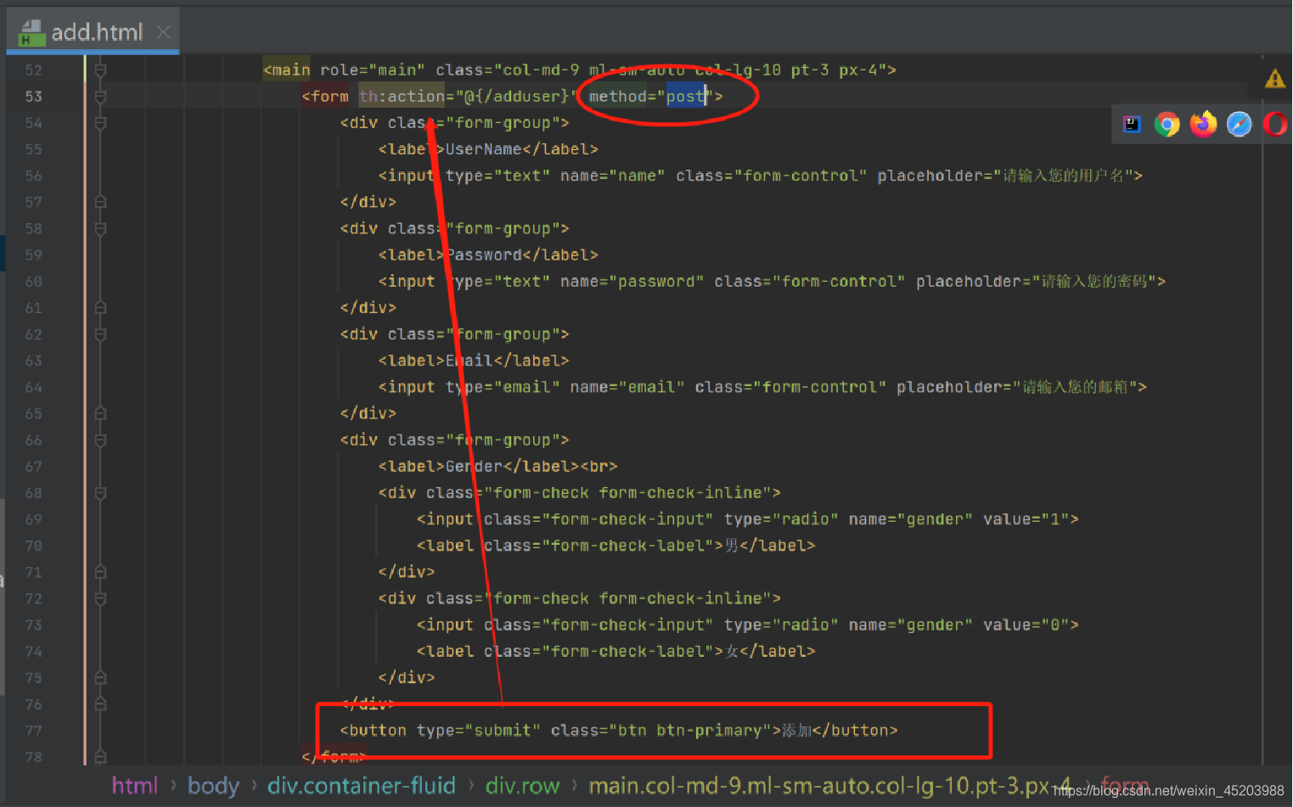
Task: Click line number 64 in gutter
Action: pos(33,388)
